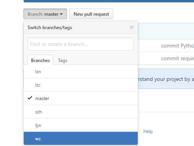Click the New pull request button
Viewport: 194px width, 146px height.
coord(91,14)
